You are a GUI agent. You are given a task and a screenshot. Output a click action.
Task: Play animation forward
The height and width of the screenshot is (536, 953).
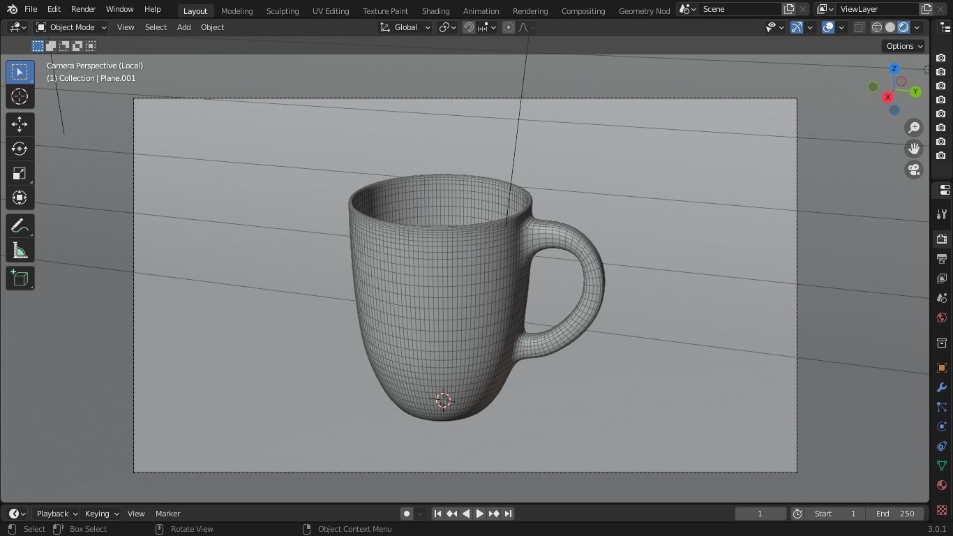480,514
